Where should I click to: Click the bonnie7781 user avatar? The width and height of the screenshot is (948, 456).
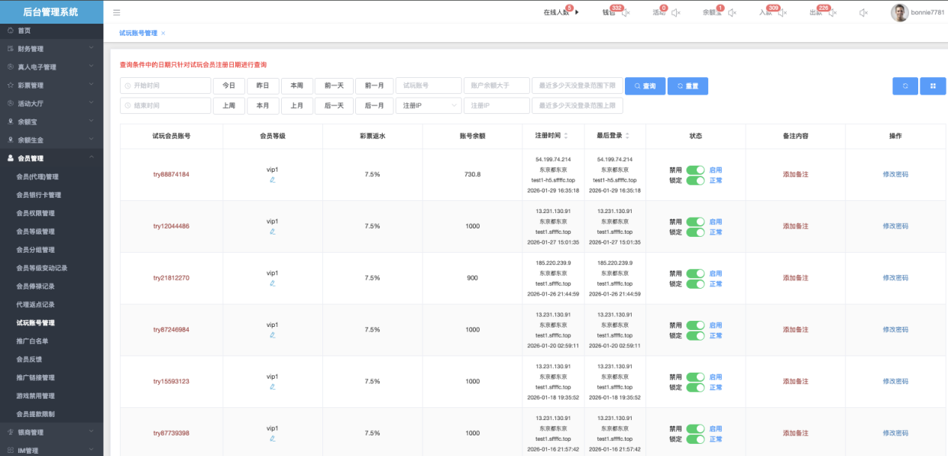(x=899, y=12)
